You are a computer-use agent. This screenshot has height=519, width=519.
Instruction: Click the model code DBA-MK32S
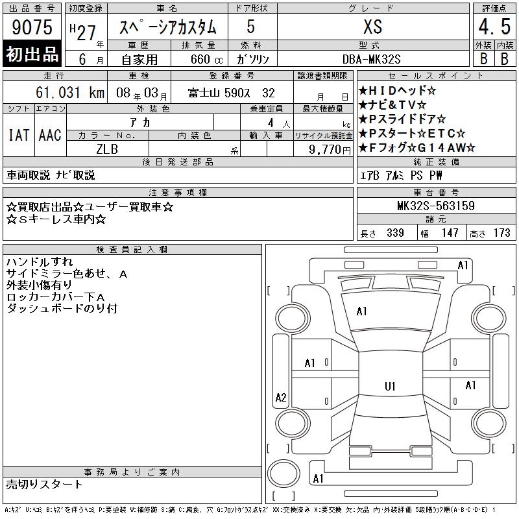[371, 59]
